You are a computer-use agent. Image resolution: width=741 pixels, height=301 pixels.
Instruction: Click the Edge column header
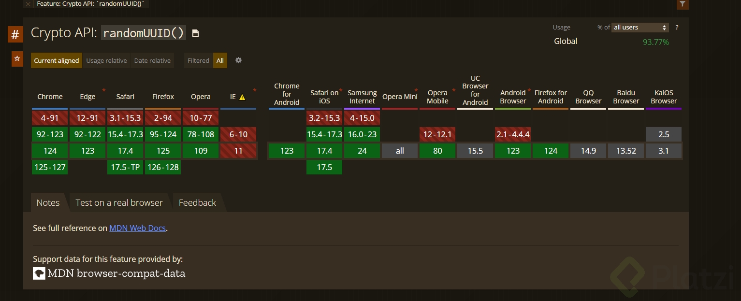pos(87,97)
